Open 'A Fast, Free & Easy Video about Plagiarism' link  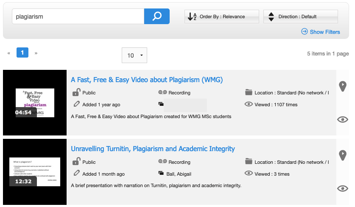(x=147, y=80)
